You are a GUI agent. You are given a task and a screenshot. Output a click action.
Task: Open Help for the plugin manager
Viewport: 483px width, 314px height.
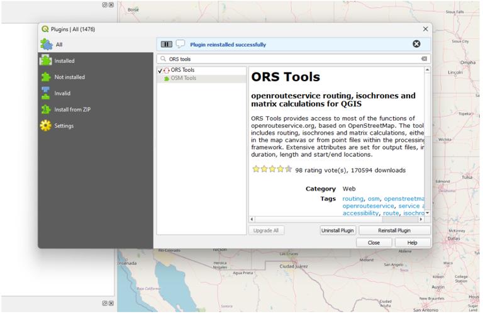412,243
